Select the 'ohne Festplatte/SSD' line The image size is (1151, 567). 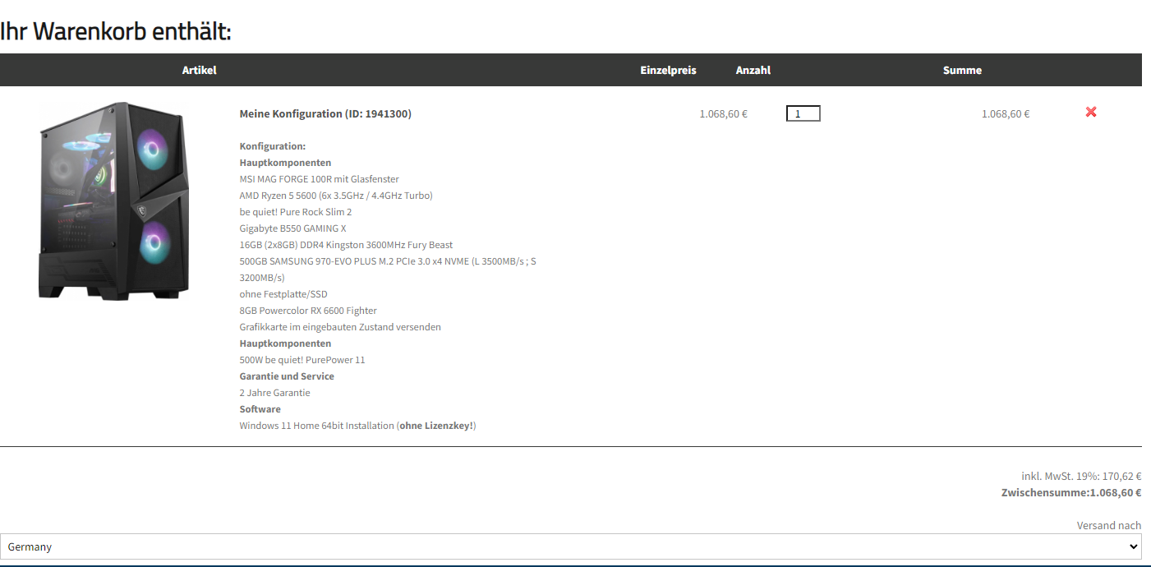tap(283, 294)
